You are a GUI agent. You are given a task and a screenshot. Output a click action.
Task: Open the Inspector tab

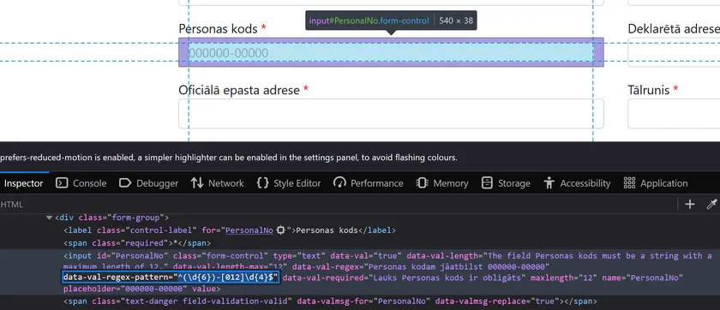23,183
